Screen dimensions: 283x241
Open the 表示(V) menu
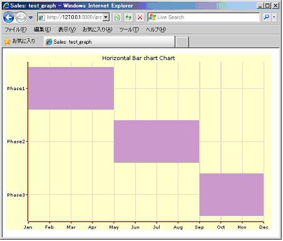(x=67, y=29)
